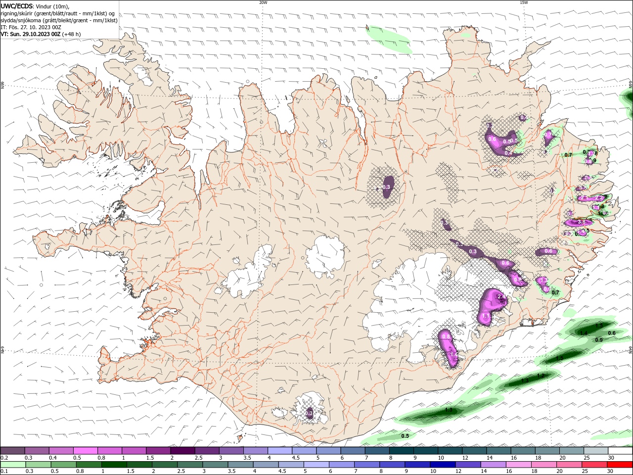Click the 20W longitude label
633x475 pixels.
263,2
